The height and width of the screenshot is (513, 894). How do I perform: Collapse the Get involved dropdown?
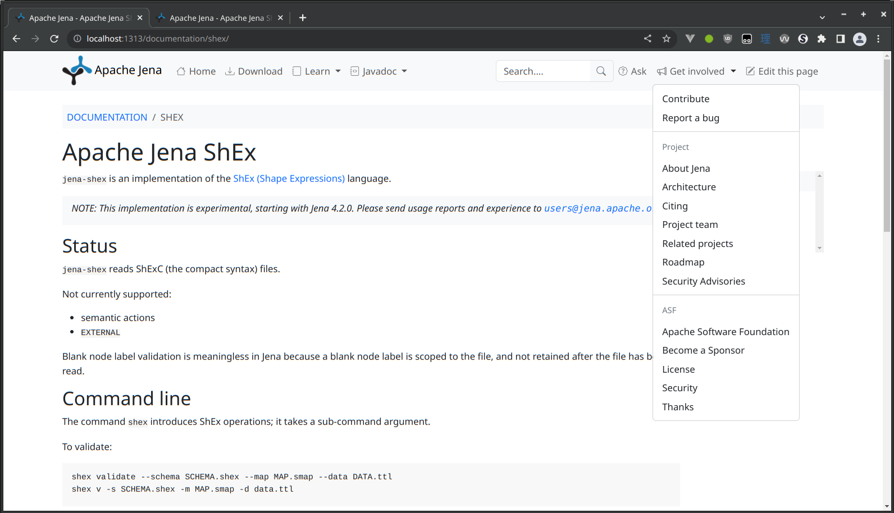tap(696, 71)
